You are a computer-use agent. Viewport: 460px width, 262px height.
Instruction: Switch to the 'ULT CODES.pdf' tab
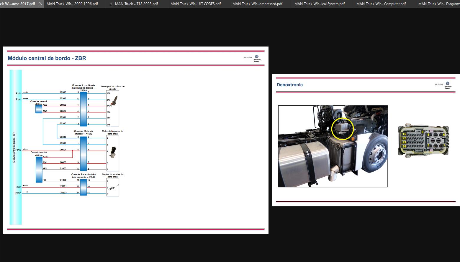point(199,4)
